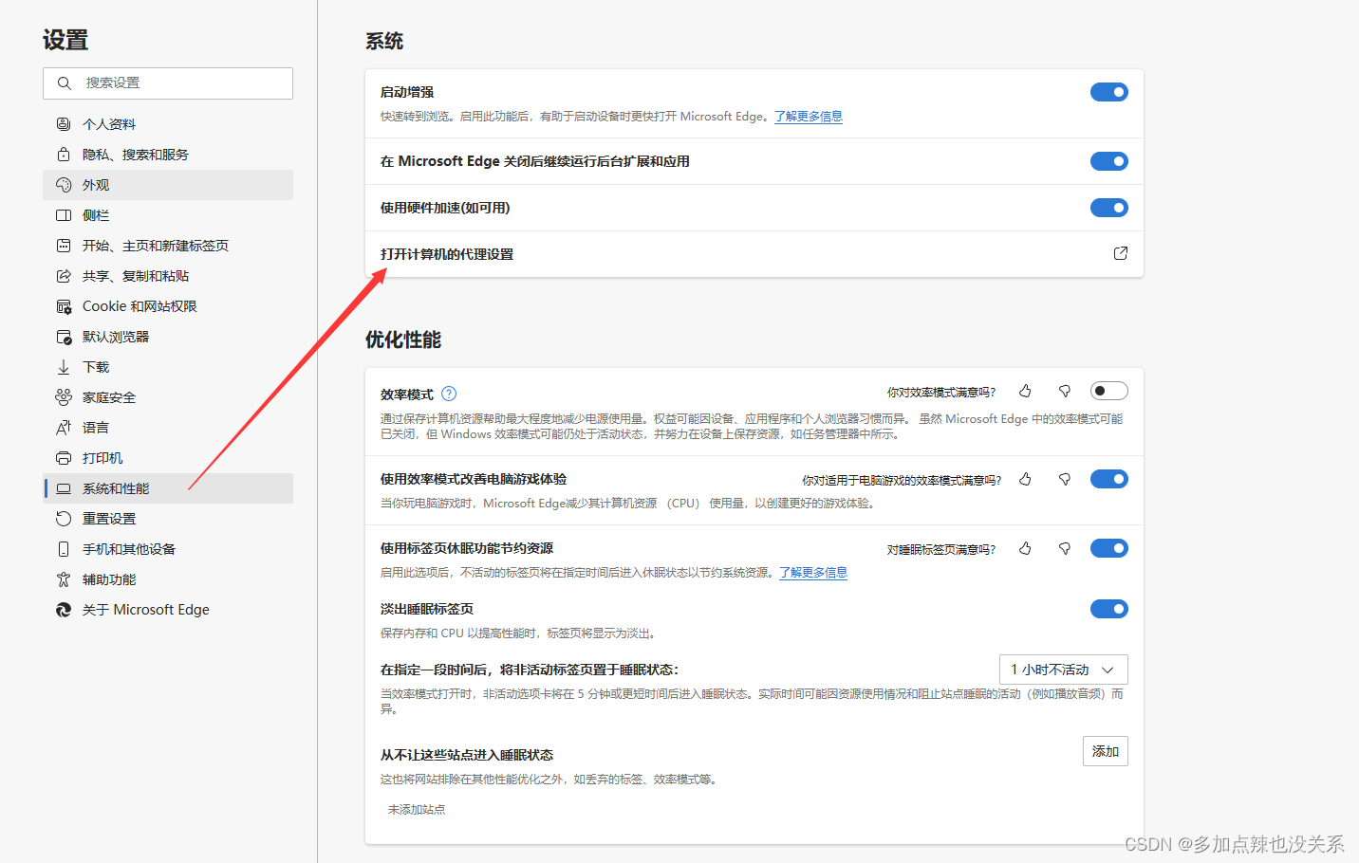
Task: Click the 默认浏览器 icon
Action: (x=64, y=337)
